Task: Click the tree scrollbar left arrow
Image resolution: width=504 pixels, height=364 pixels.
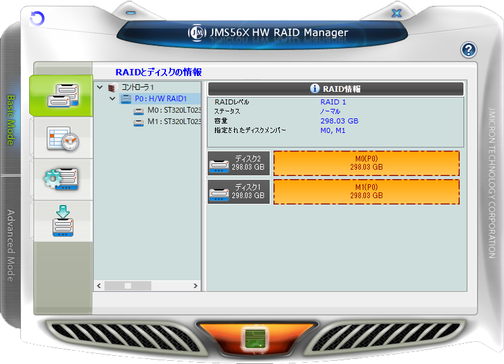Action: tap(99, 286)
